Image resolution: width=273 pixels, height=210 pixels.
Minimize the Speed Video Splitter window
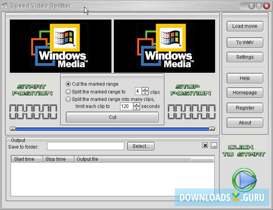point(251,6)
